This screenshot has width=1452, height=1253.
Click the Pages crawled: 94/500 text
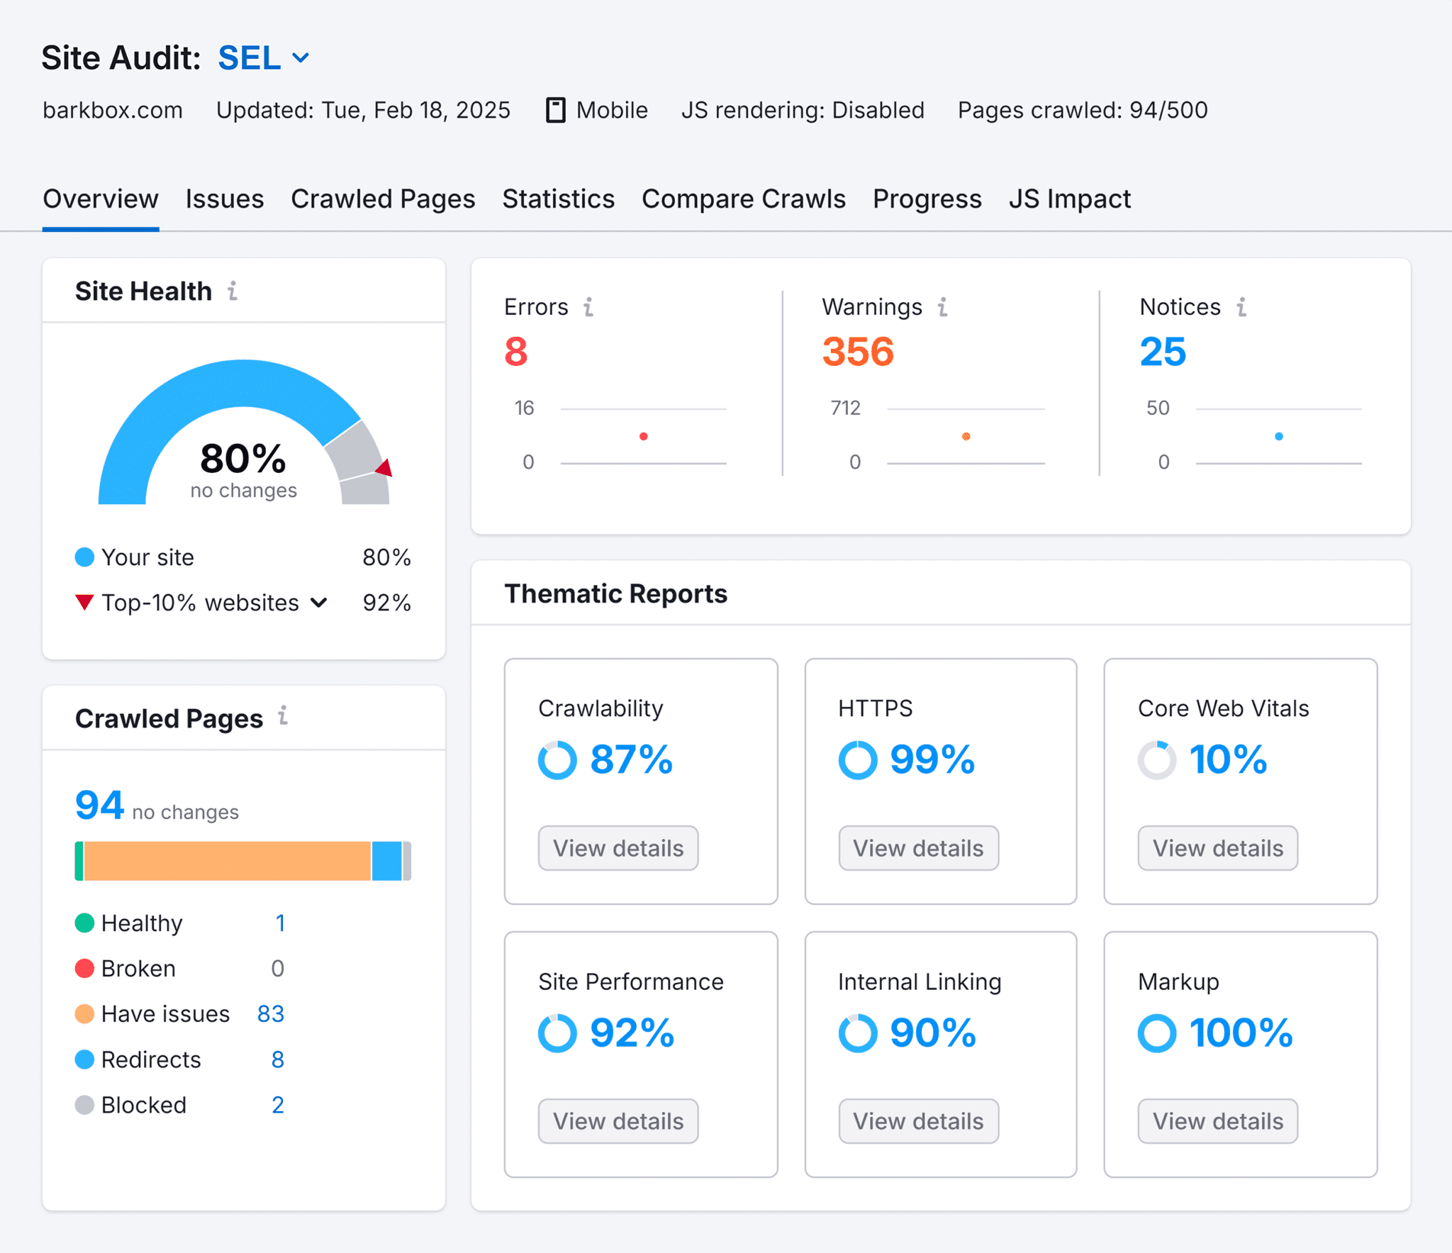pos(1083,111)
